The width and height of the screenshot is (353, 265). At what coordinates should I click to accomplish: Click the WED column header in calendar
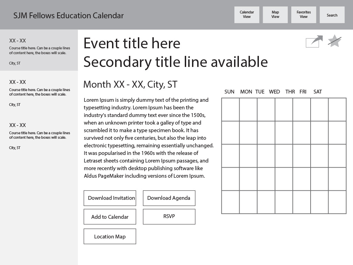pyautogui.click(x=274, y=92)
